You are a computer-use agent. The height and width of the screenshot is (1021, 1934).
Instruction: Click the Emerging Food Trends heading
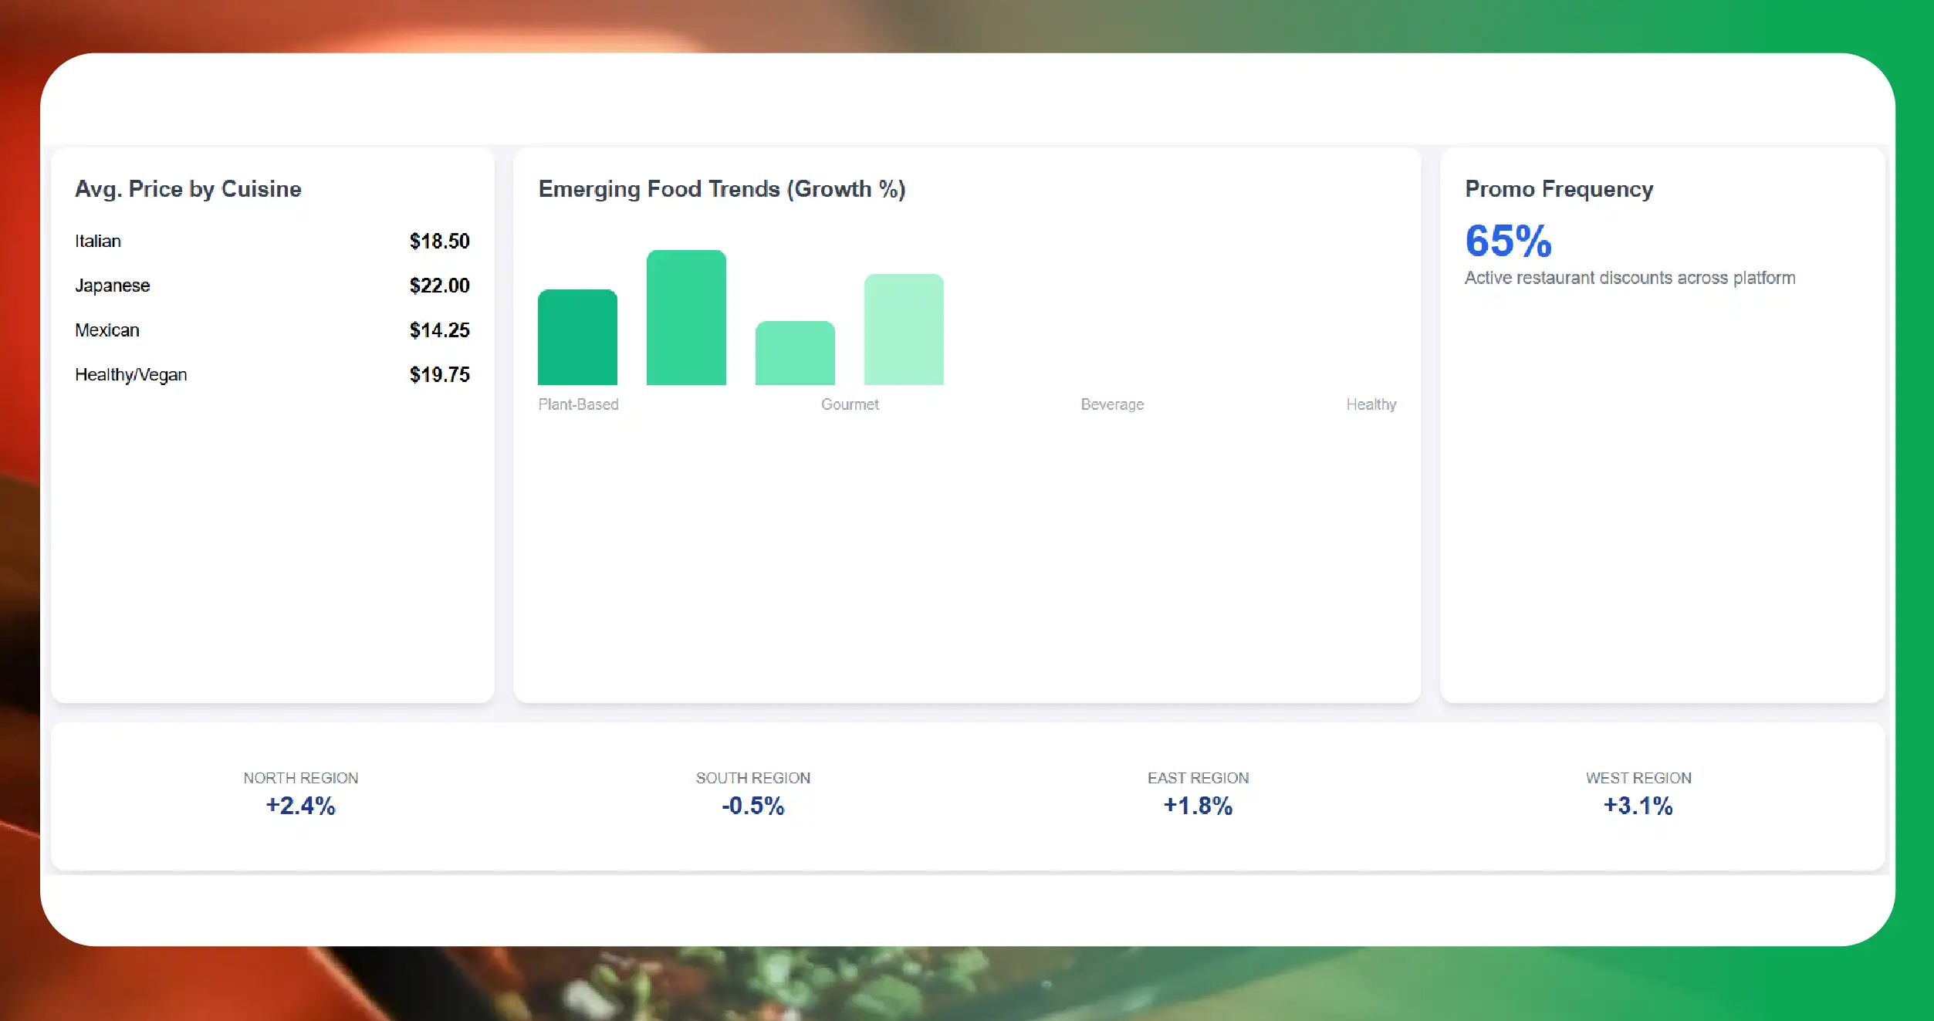[722, 189]
